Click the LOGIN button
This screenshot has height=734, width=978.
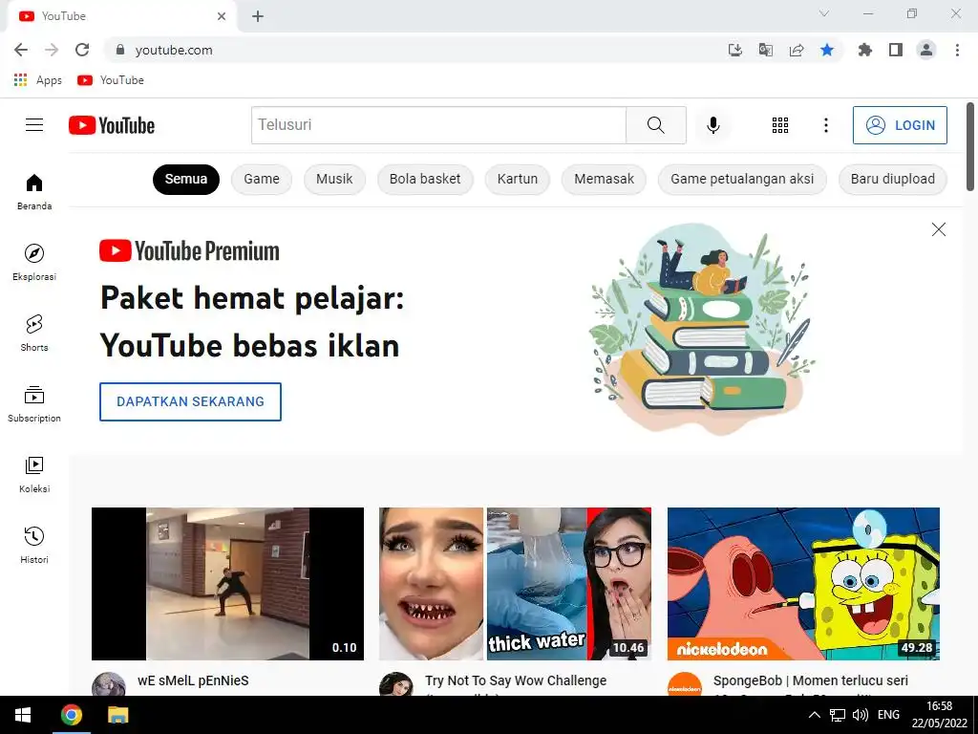pyautogui.click(x=900, y=125)
